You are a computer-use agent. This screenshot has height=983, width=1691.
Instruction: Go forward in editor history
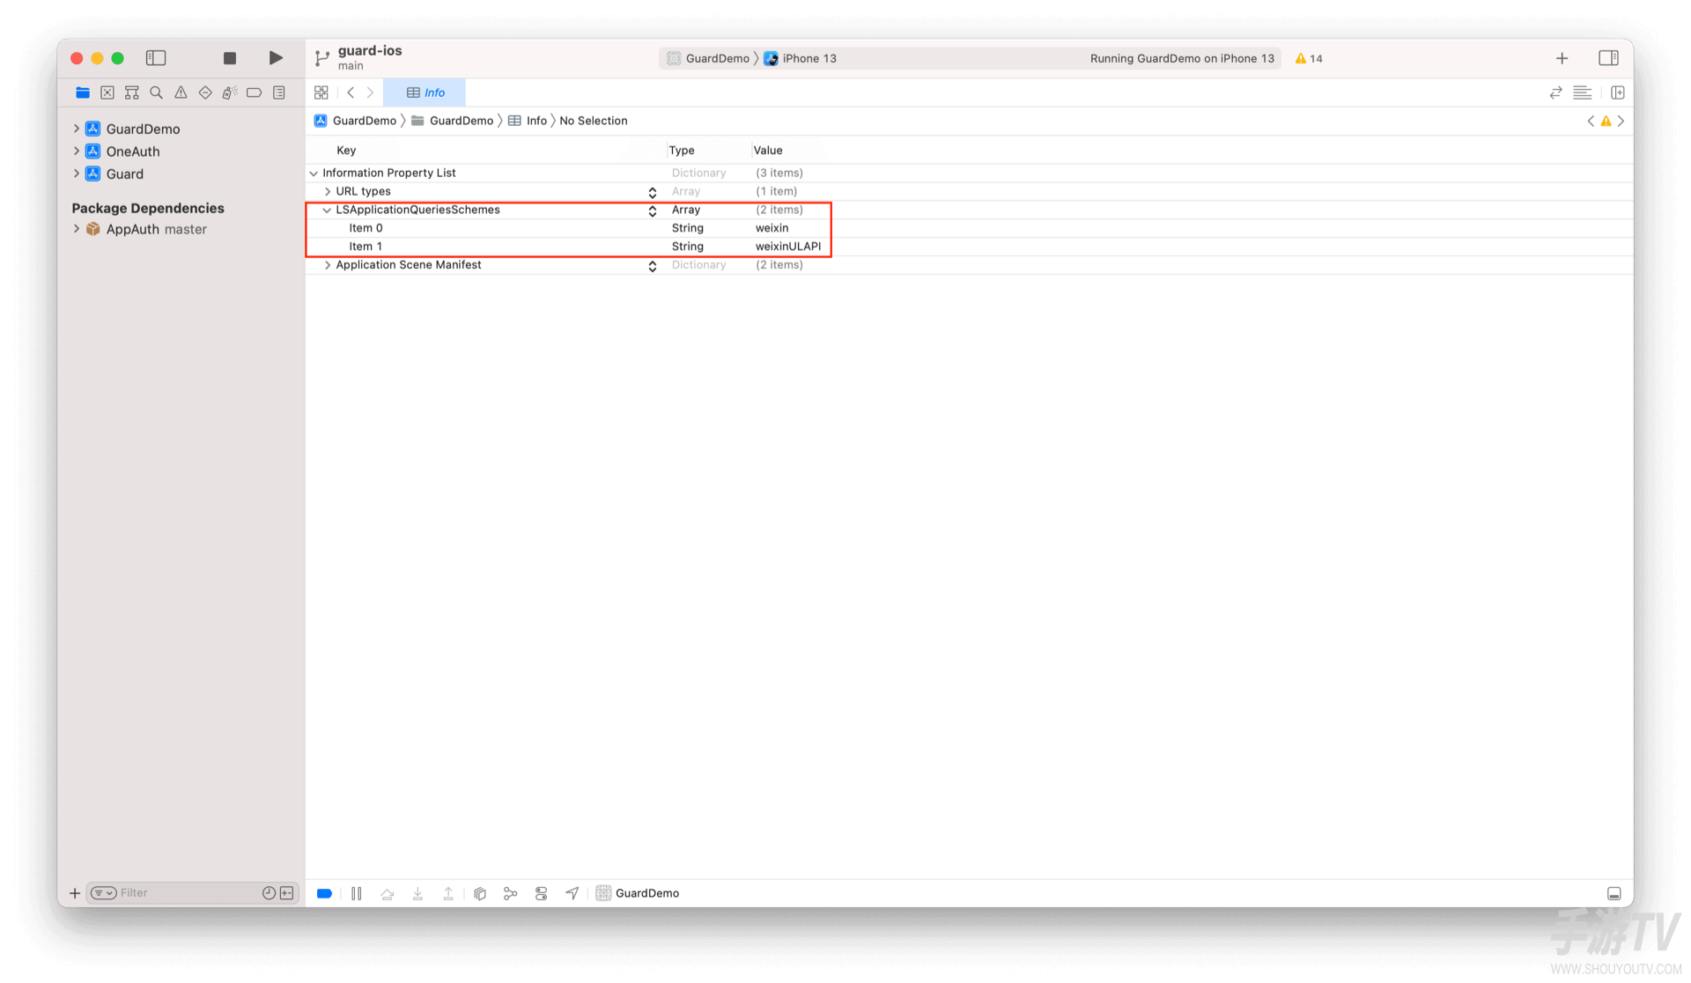click(370, 92)
